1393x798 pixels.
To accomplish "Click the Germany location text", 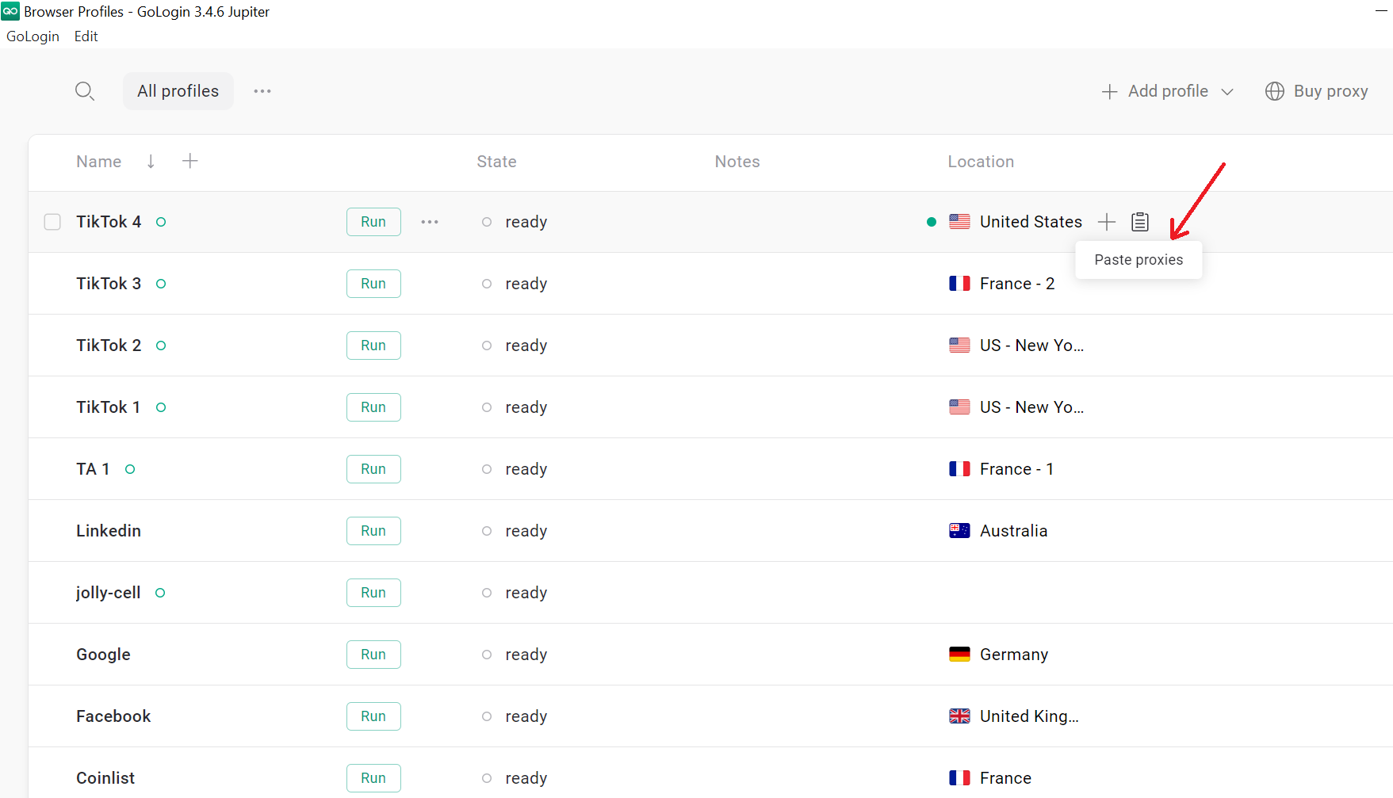I will pos(1014,655).
